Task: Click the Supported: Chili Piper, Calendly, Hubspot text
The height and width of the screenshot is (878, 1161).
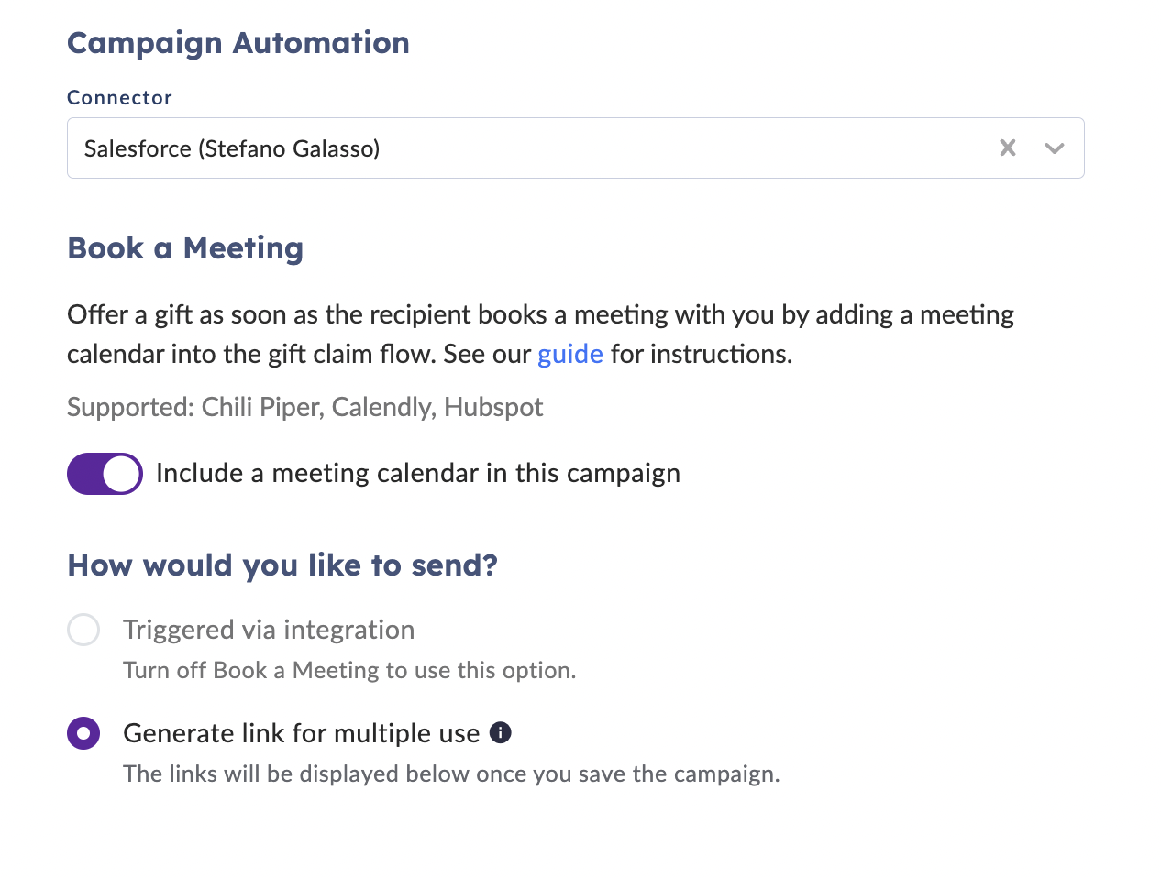Action: pos(305,407)
